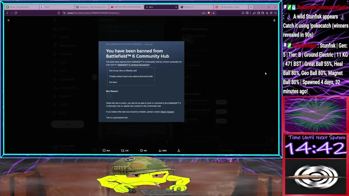Collapse the side panel with double chevron
The image size is (349, 196).
(274, 20)
